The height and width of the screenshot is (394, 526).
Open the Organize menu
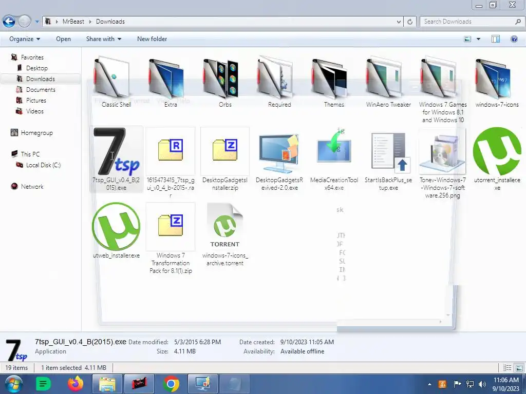pyautogui.click(x=25, y=39)
